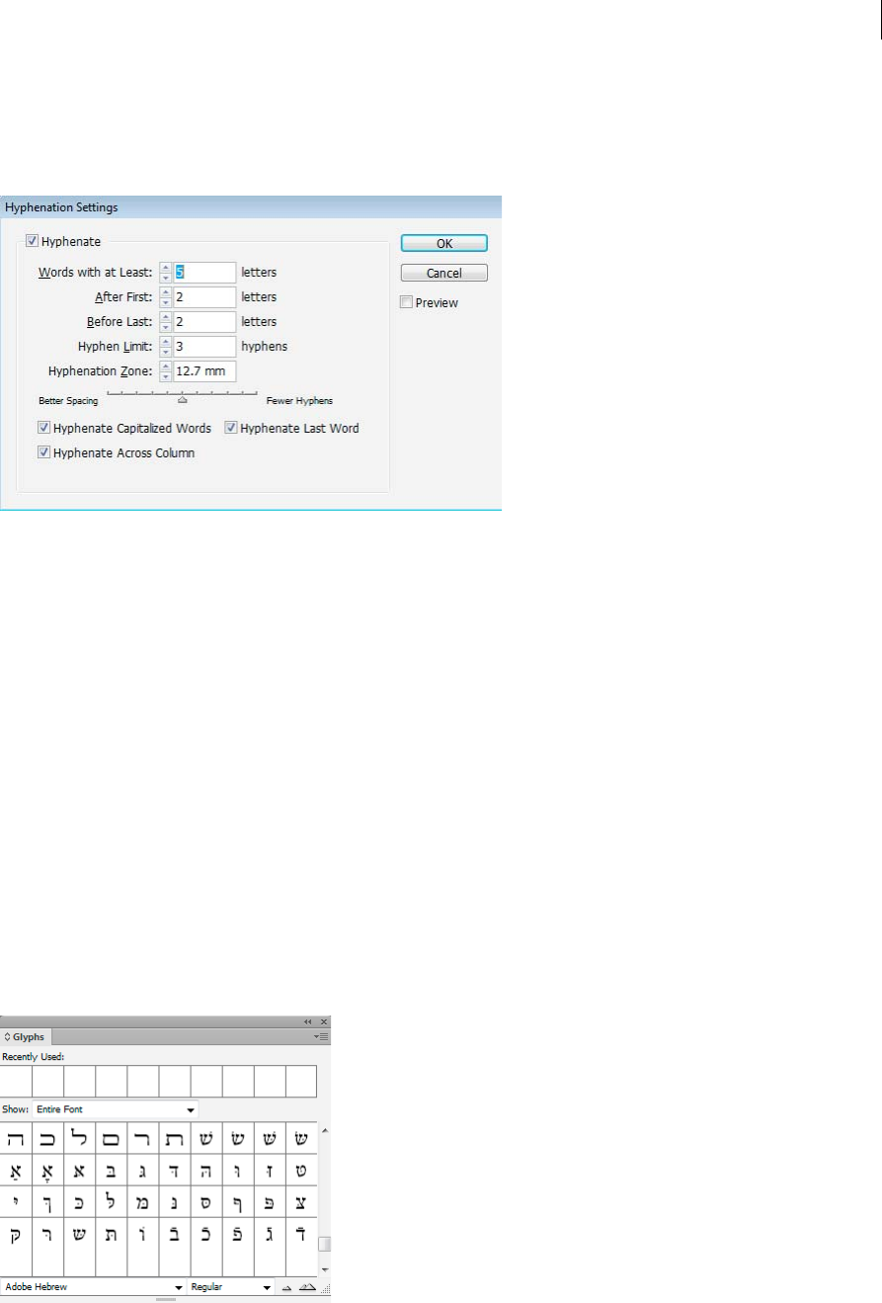Toggle Hyphenate Capitalized Words
This screenshot has height=1303, width=882.
pyautogui.click(x=43, y=429)
